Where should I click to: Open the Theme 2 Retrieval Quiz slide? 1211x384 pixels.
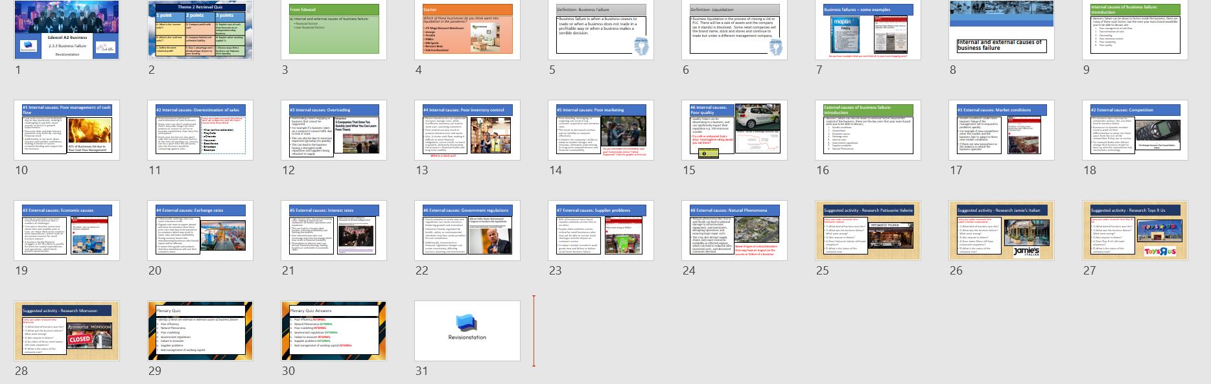pyautogui.click(x=200, y=30)
